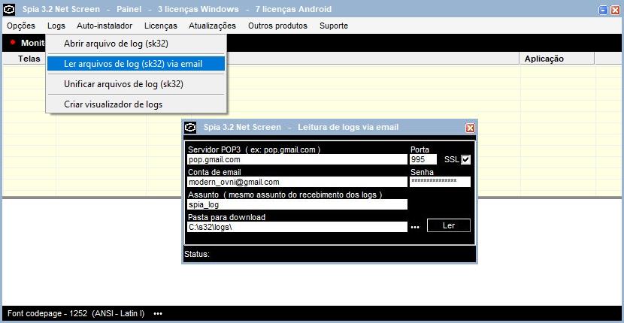Click the red monitoring indicator dot
624x323 pixels.
click(x=13, y=42)
